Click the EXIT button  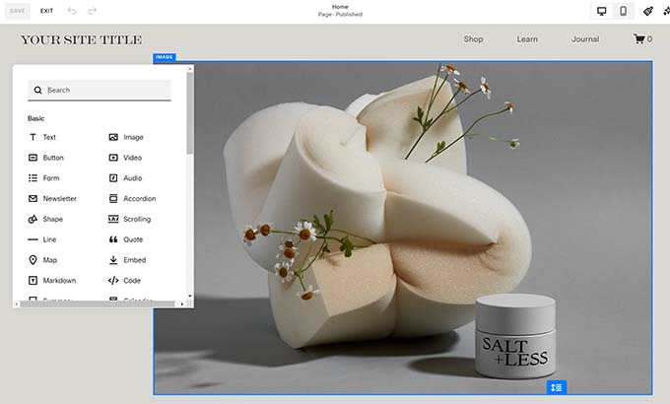47,11
